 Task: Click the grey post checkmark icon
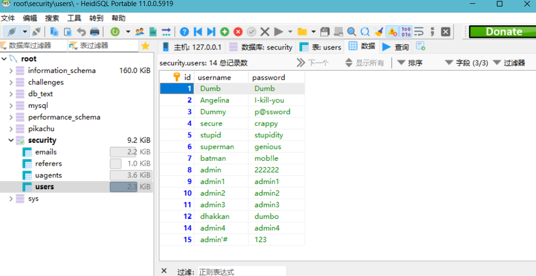251,32
